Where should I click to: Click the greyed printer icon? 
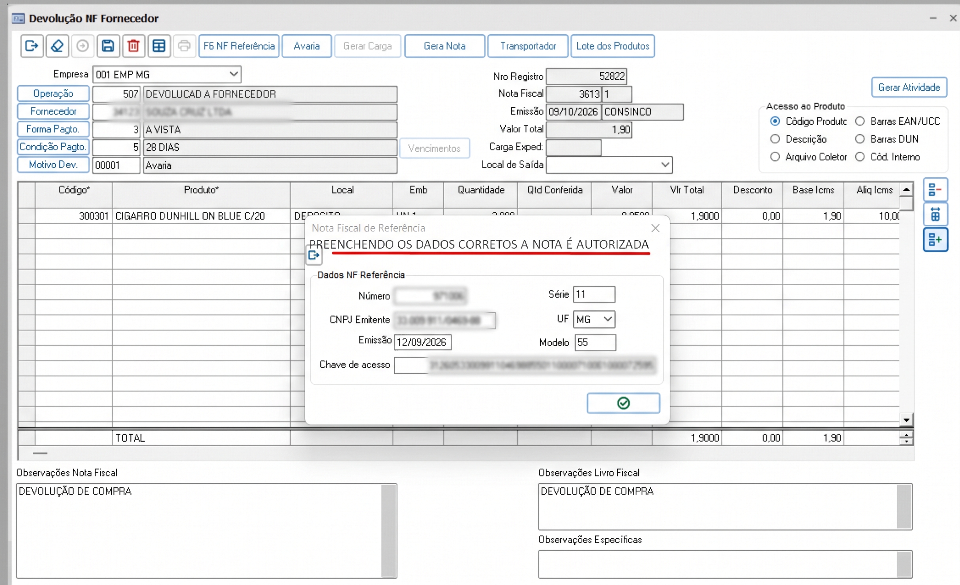pos(184,46)
